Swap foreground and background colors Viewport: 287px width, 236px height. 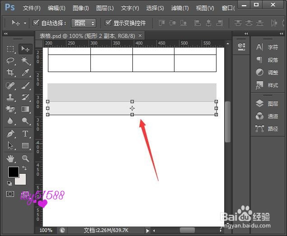click(24, 168)
